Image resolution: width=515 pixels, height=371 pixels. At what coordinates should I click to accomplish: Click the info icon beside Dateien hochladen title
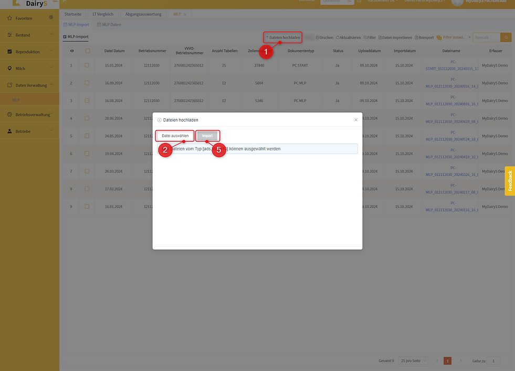click(x=159, y=120)
